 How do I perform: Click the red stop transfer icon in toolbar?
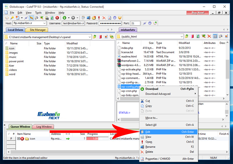click(x=57, y=18)
